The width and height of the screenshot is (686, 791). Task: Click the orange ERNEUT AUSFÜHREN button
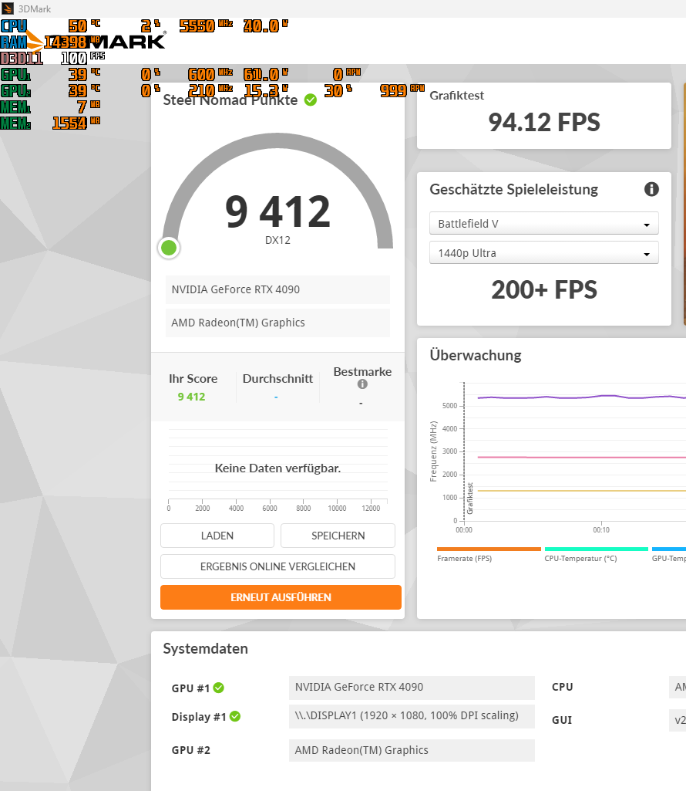[x=281, y=597]
